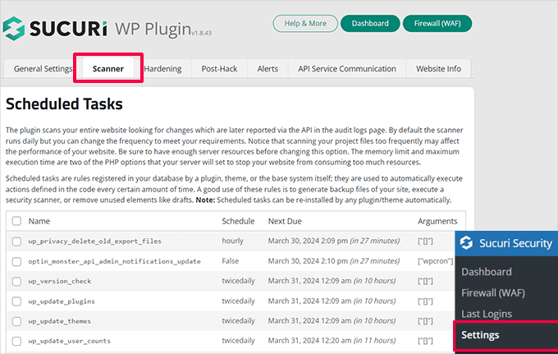Click the Sucuri Security sidebar menu icon
Viewport: 558px width, 354px height.
(468, 243)
